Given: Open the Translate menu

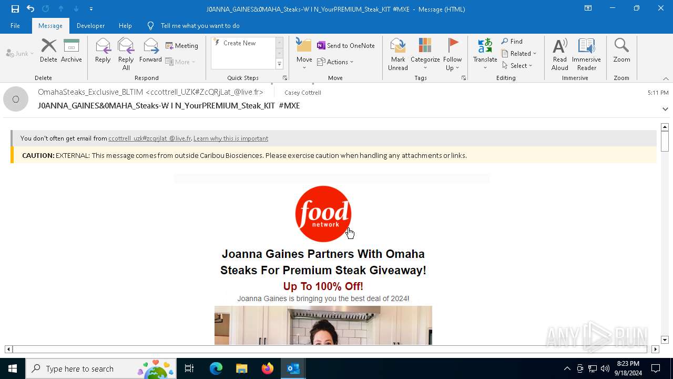Looking at the screenshot, I should coord(485,54).
